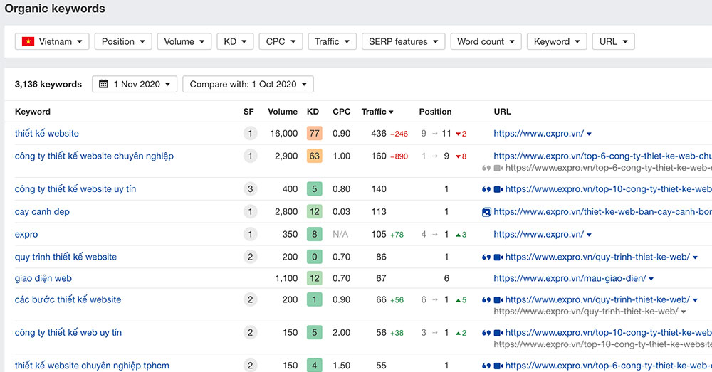This screenshot has height=372, width=712.
Task: Click video icon in 'công ty thiết kế website uy tín' row
Action: [x=498, y=189]
